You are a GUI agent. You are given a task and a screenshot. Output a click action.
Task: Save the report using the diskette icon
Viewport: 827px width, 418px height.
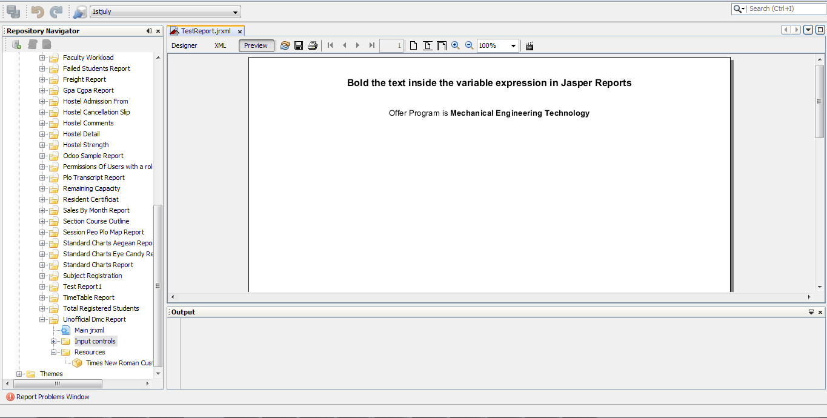point(299,45)
